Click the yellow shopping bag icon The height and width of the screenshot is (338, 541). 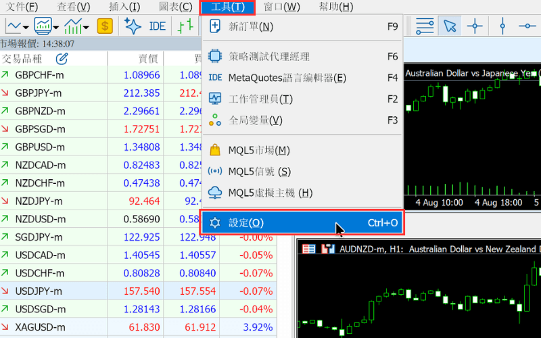pyautogui.click(x=214, y=150)
